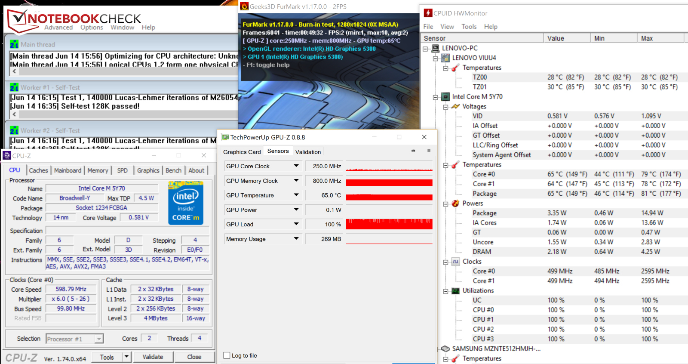Image resolution: width=688 pixels, height=364 pixels.
Task: Open the GPU-Z hamburger menu icon
Action: [429, 151]
